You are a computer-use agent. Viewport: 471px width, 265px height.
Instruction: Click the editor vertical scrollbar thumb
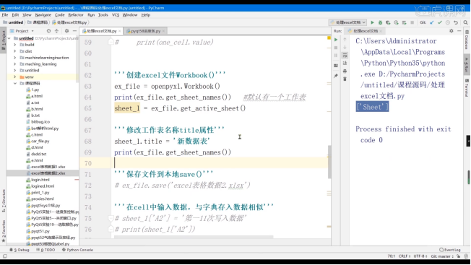(x=329, y=162)
